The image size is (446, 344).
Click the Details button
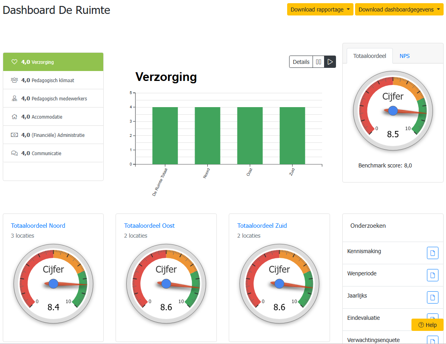tap(301, 62)
